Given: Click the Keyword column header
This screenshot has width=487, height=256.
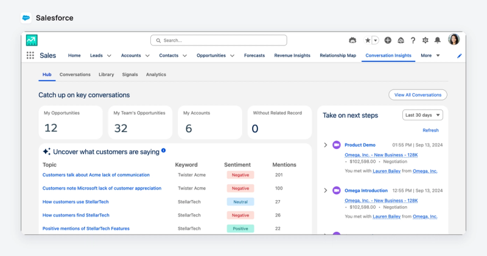Looking at the screenshot, I should 186,165.
